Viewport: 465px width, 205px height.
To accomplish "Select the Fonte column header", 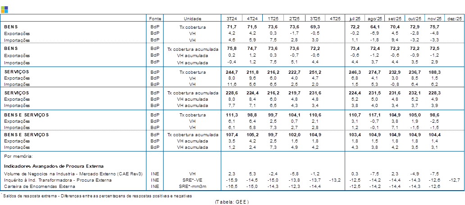I will (x=155, y=18).
